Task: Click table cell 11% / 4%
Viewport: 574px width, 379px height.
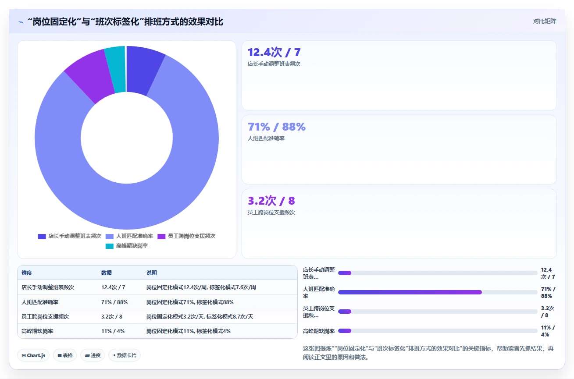Action: click(113, 331)
